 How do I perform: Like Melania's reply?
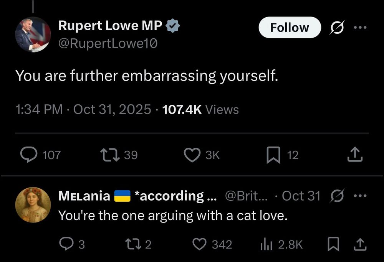[x=199, y=244]
